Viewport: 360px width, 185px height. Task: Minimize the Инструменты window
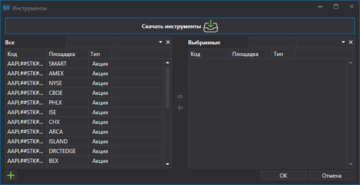click(x=320, y=7)
